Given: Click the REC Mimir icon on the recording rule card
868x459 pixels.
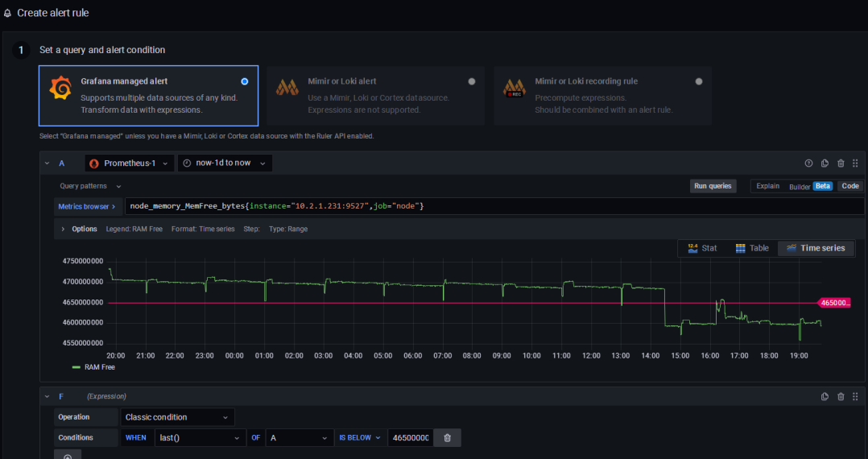Looking at the screenshot, I should [x=515, y=88].
